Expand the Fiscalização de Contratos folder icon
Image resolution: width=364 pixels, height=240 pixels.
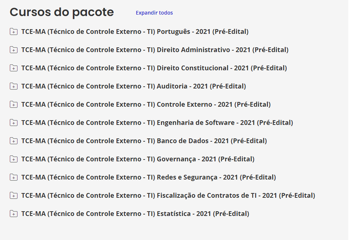(13, 196)
